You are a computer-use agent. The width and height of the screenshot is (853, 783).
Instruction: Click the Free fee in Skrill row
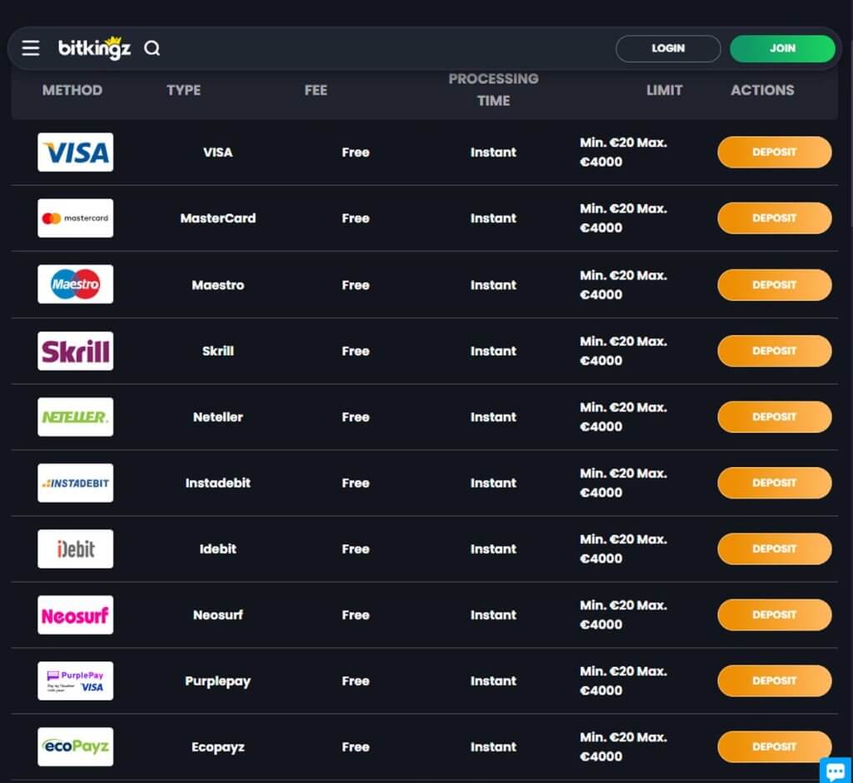356,351
